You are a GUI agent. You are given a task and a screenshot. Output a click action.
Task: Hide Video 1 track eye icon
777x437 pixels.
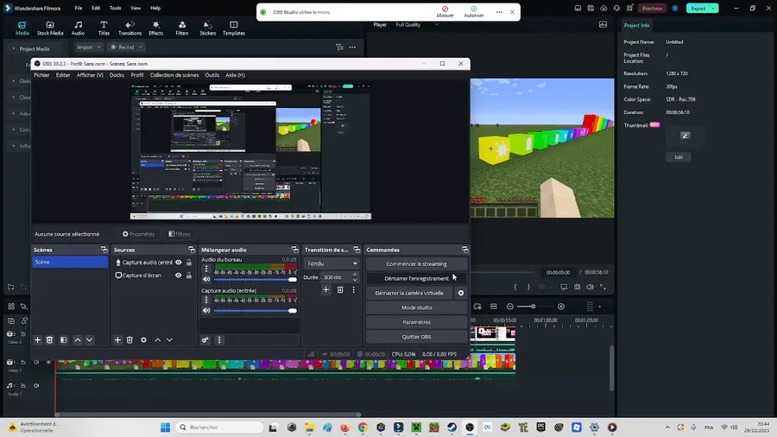pyautogui.click(x=48, y=362)
